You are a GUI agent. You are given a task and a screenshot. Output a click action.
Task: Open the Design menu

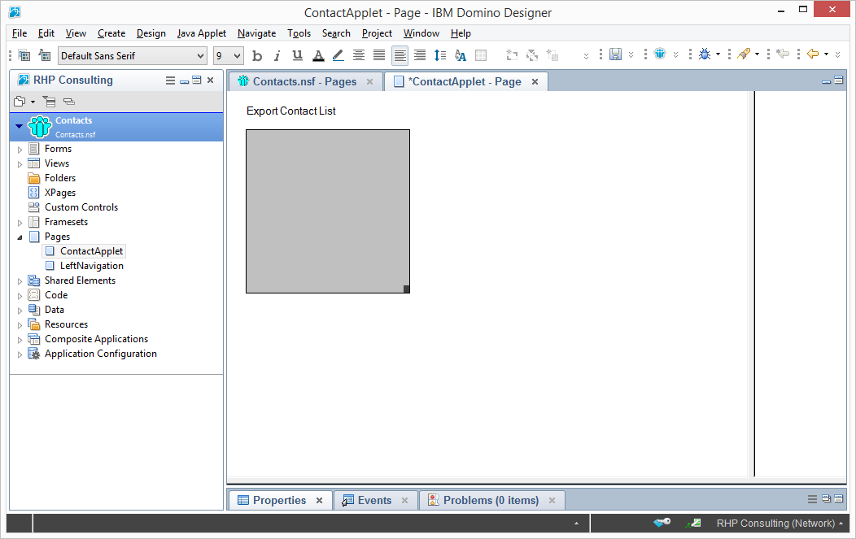(151, 33)
